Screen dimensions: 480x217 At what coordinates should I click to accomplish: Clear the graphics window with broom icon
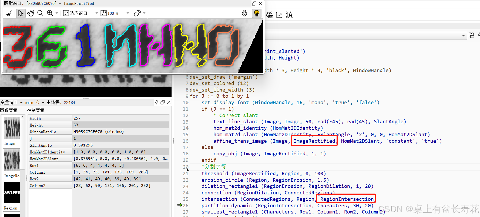click(9, 13)
